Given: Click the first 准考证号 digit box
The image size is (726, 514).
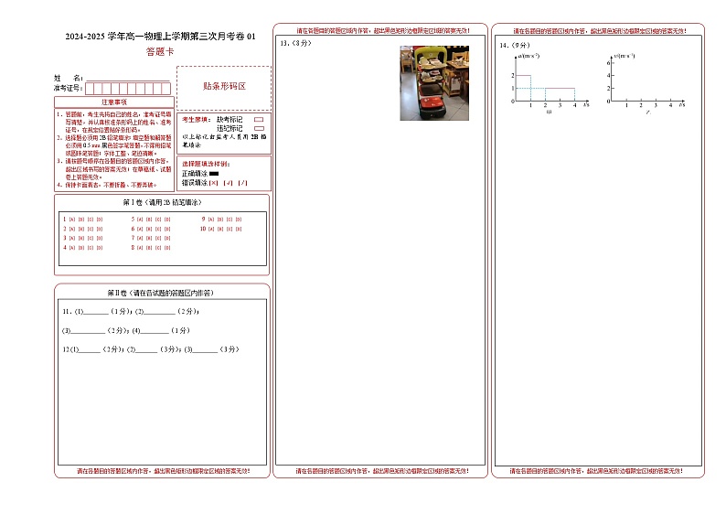Looking at the screenshot, I should point(89,89).
